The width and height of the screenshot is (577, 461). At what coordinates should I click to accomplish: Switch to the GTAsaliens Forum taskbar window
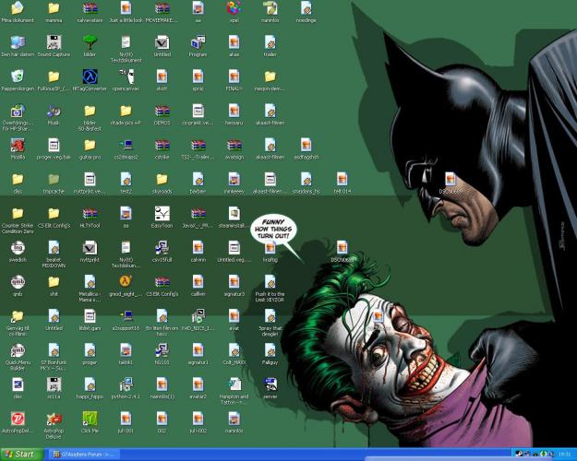87,455
